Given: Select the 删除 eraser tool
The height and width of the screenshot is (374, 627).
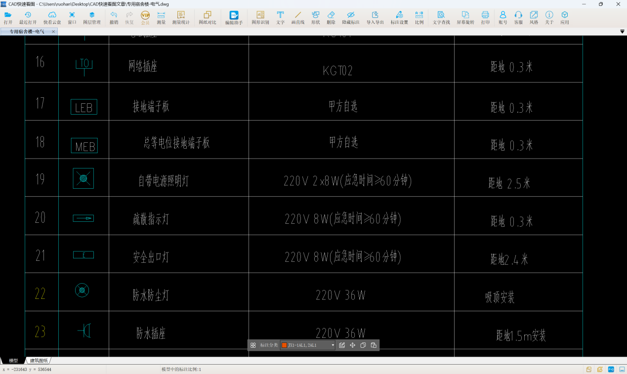Looking at the screenshot, I should (x=331, y=18).
